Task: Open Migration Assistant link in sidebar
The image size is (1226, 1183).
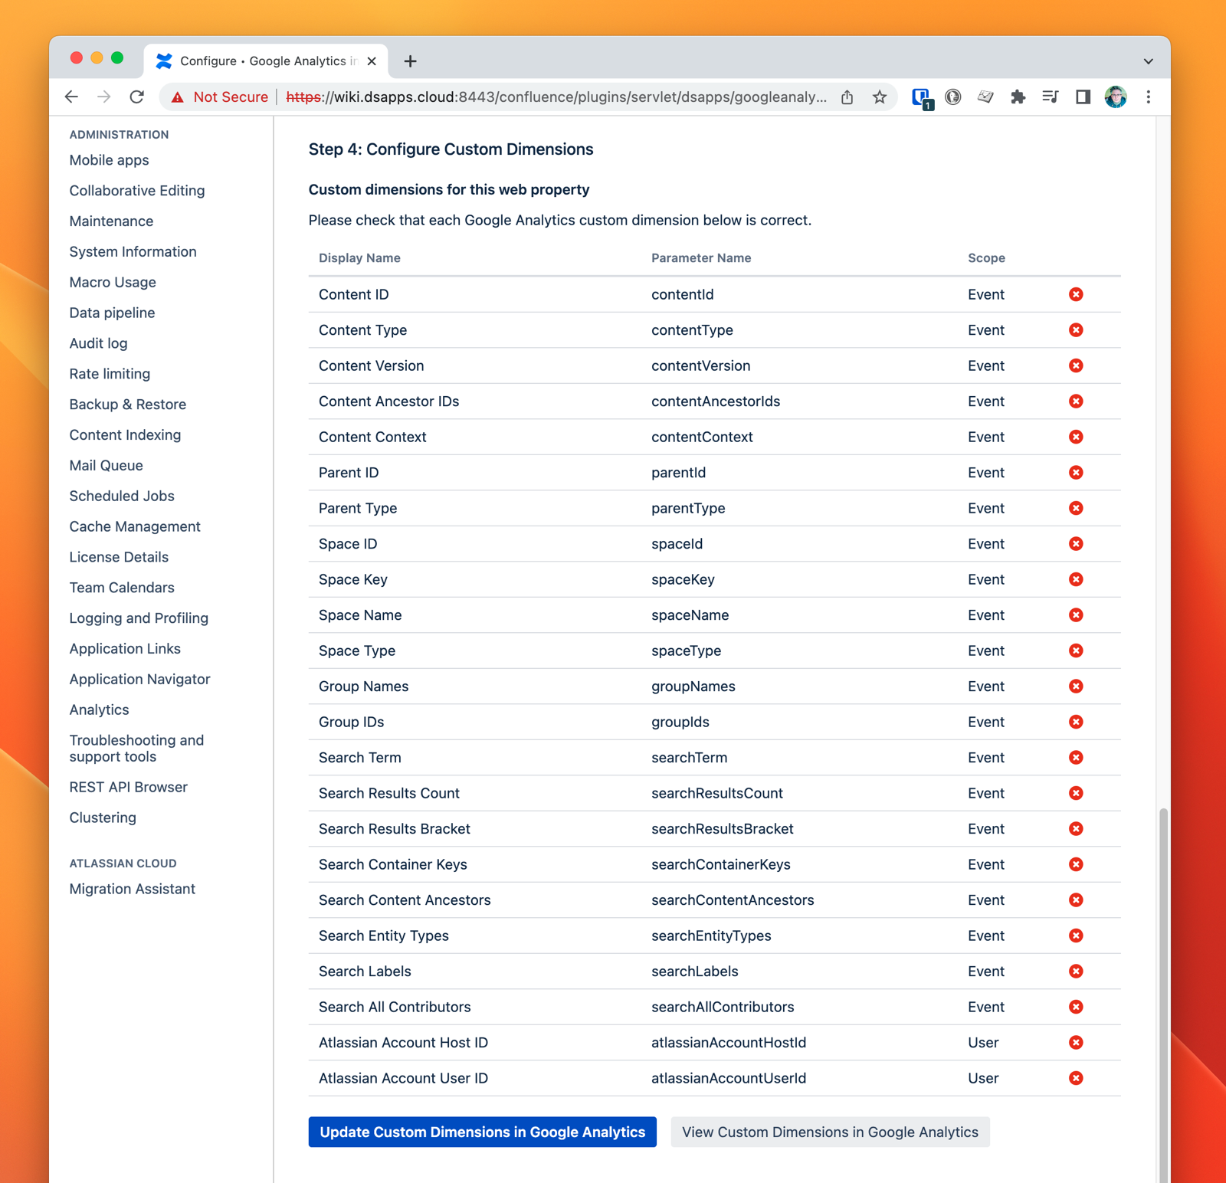Action: [x=132, y=889]
